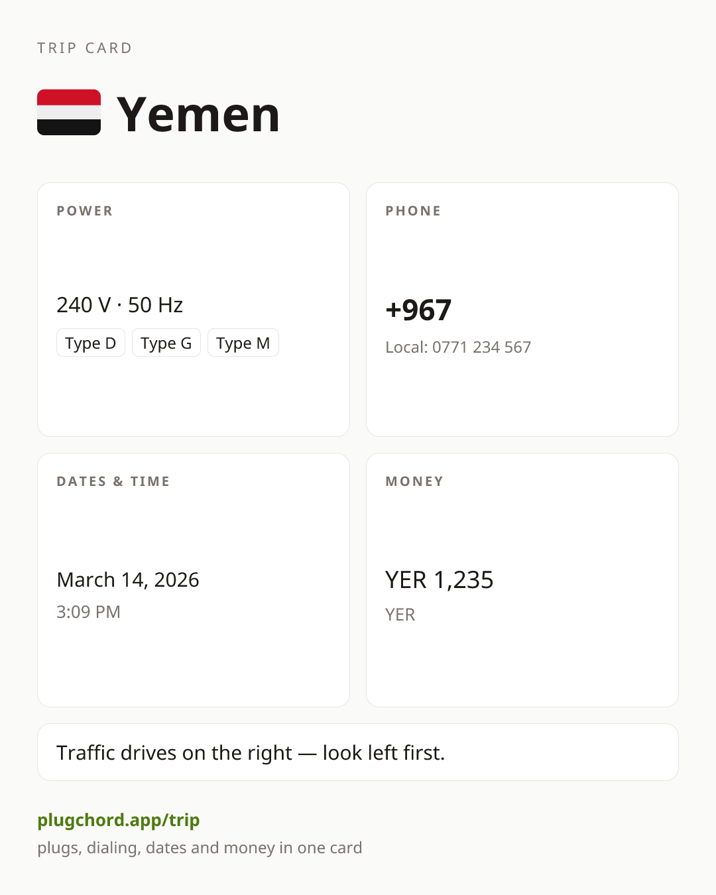Click the 240 V · 50 Hz voltage text
The width and height of the screenshot is (716, 895).
coord(120,305)
